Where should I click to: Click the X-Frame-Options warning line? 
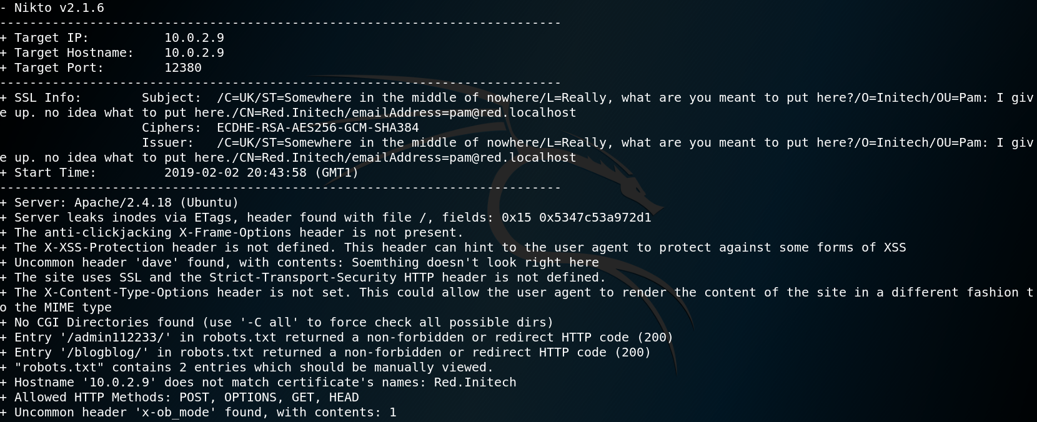coord(232,233)
